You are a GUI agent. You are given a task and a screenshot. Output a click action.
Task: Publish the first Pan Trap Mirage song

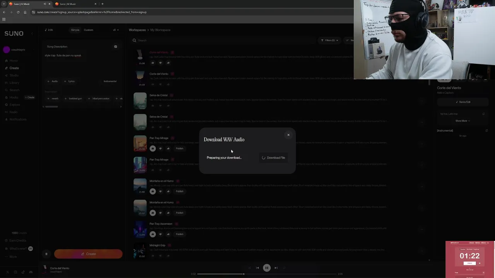coord(179,148)
